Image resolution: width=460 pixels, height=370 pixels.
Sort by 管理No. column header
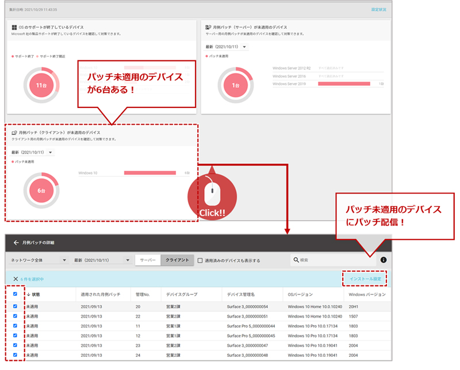(143, 294)
